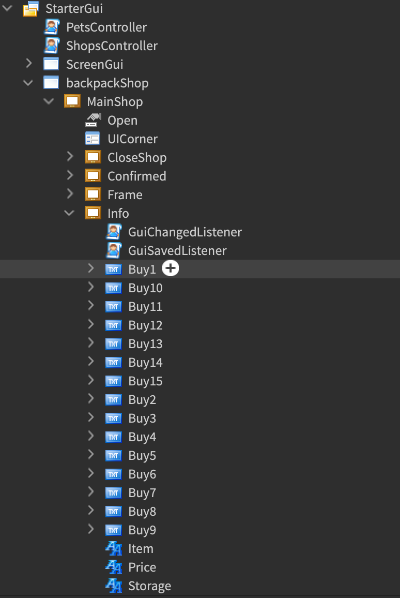Click the Open event icon
This screenshot has width=400, height=598.
[93, 121]
